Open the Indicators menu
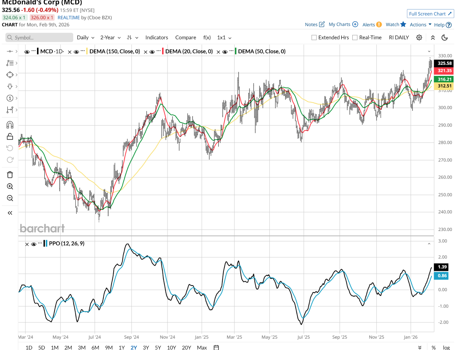 pyautogui.click(x=156, y=38)
